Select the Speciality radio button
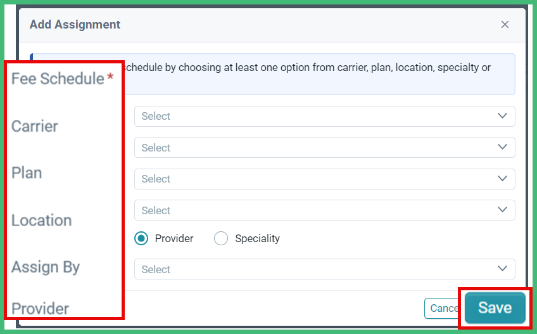This screenshot has width=537, height=334. 221,238
